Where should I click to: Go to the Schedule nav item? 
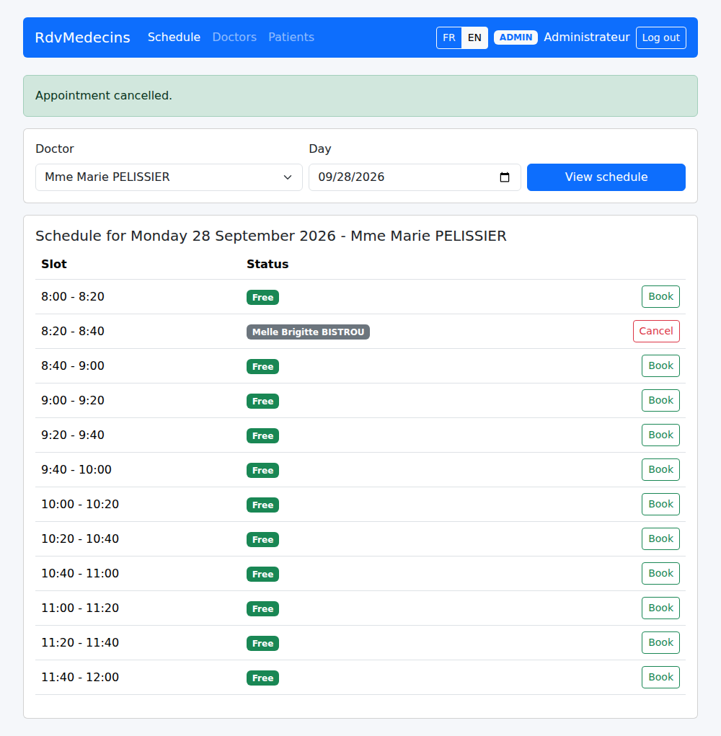click(174, 37)
